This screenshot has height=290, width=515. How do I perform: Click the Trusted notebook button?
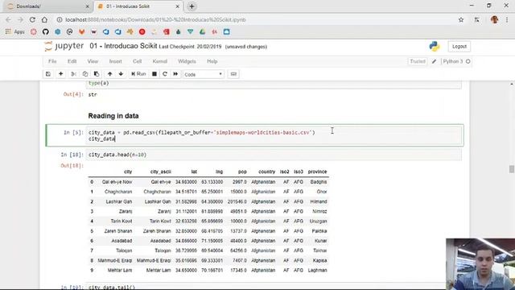[418, 61]
